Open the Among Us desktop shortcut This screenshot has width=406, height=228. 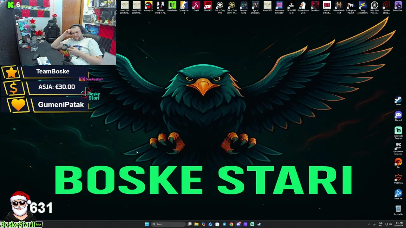tap(148, 7)
